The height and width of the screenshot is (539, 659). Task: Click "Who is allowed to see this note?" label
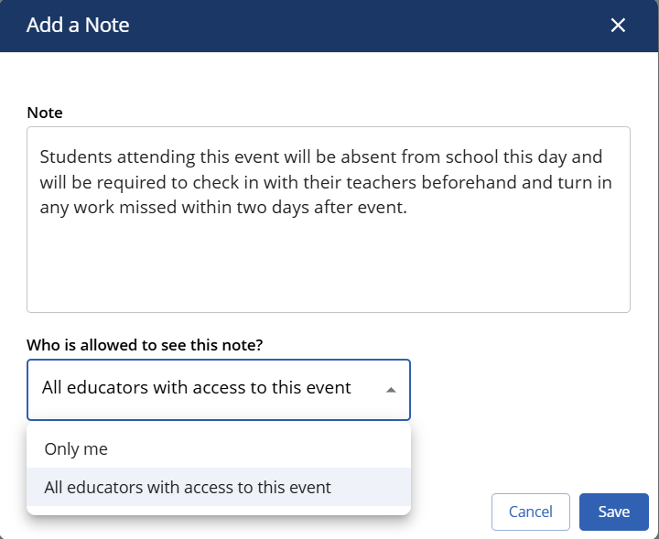point(146,344)
